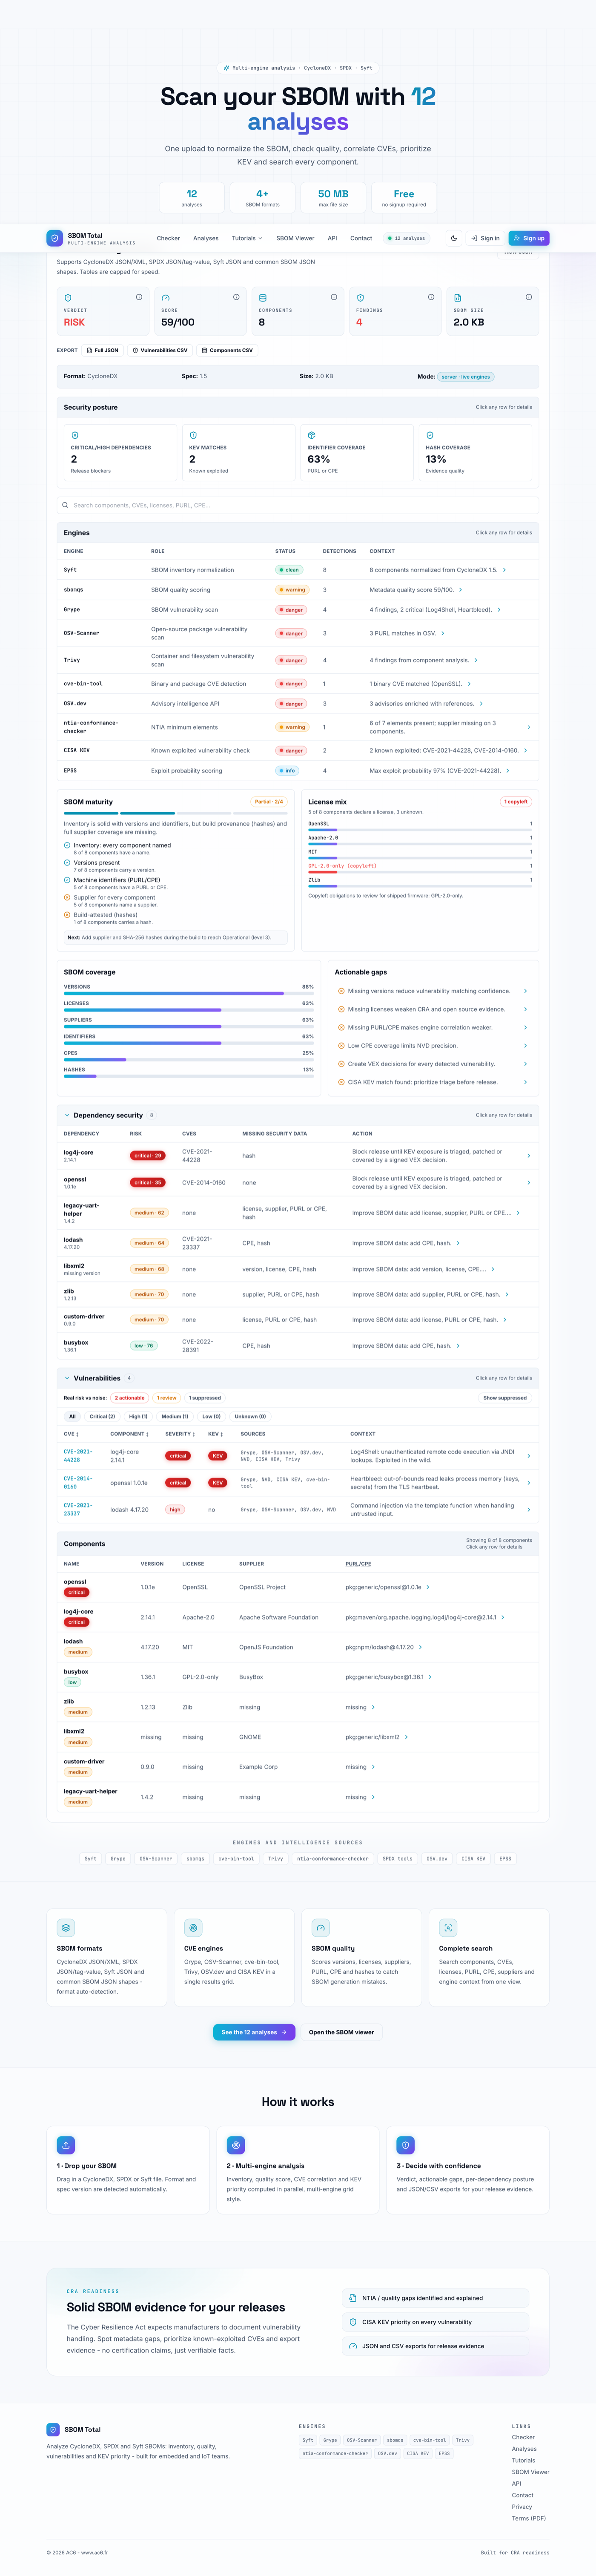
Task: Expand the busybox component row chevron
Action: click(x=430, y=1677)
